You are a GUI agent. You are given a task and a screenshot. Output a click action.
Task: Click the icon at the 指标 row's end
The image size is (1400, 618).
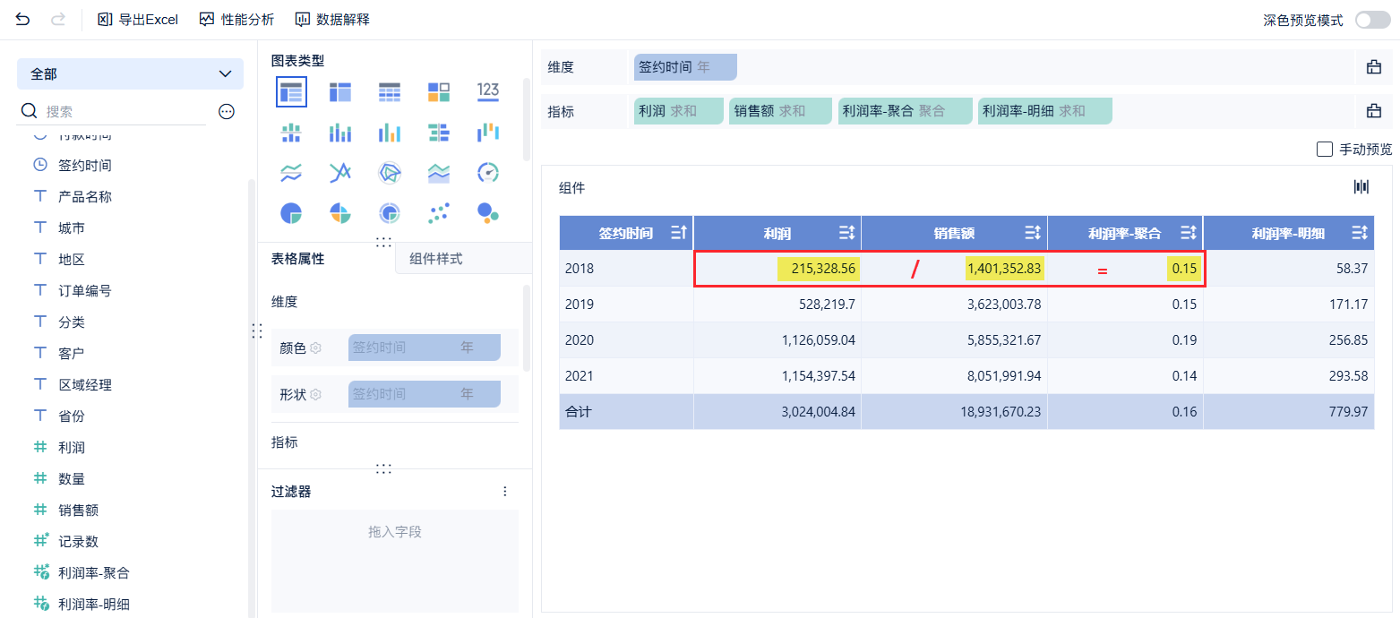pyautogui.click(x=1373, y=111)
